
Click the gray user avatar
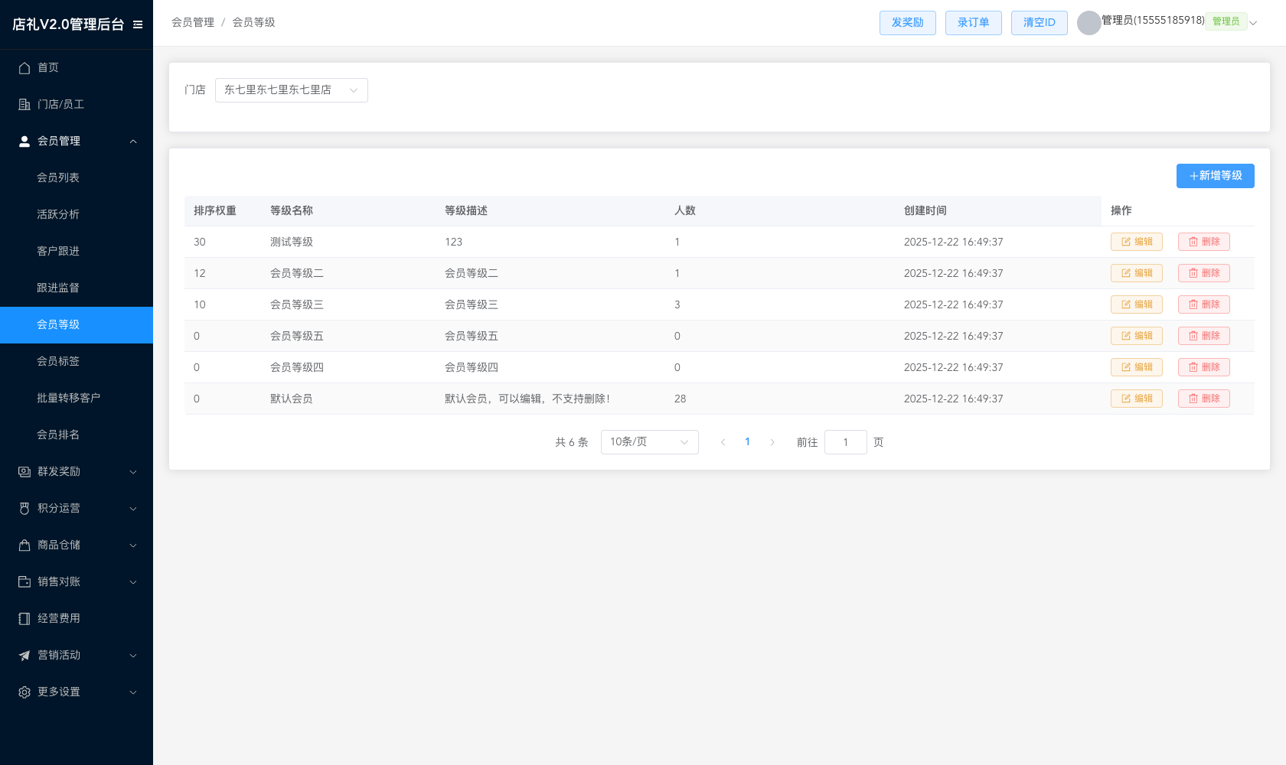1089,23
